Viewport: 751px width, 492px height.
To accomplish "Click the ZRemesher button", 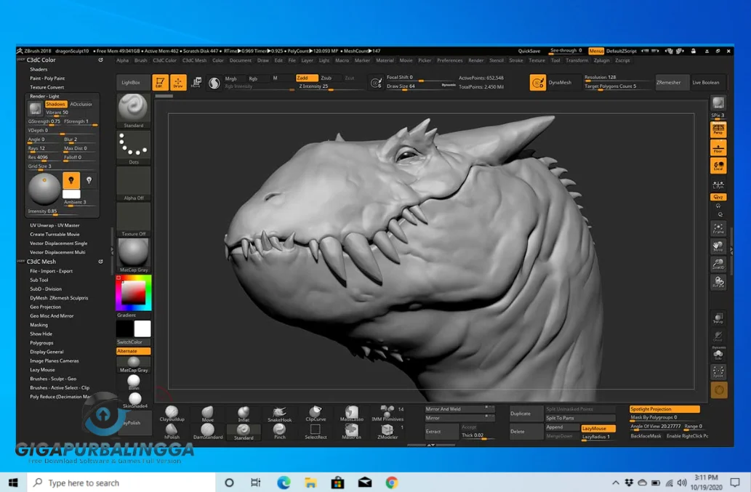I will point(670,82).
